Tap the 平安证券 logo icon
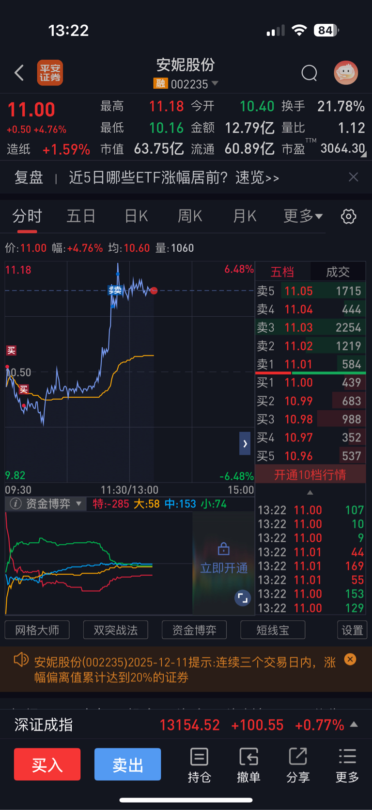This screenshot has width=372, height=810. click(50, 73)
